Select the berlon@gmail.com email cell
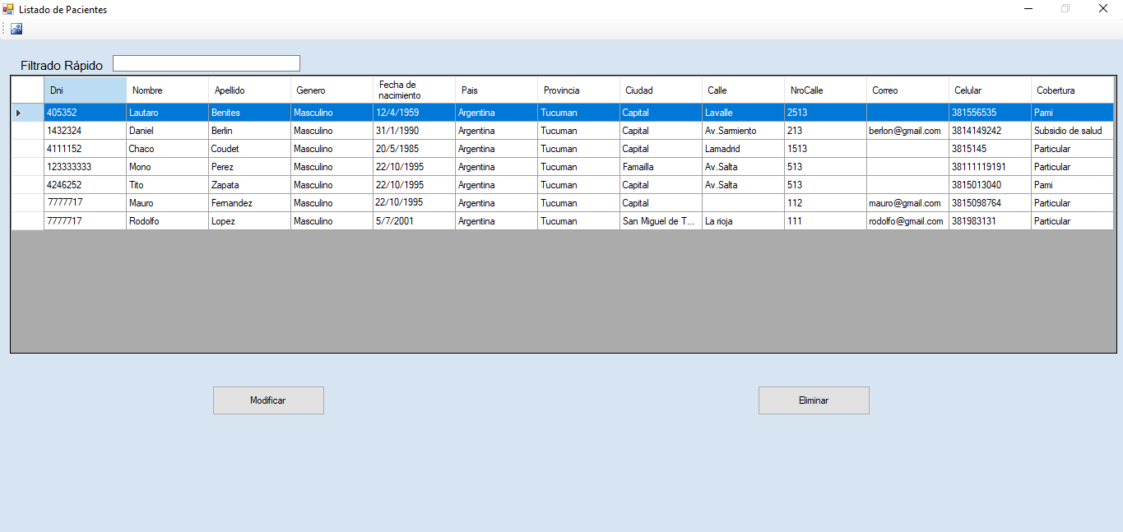 (907, 131)
